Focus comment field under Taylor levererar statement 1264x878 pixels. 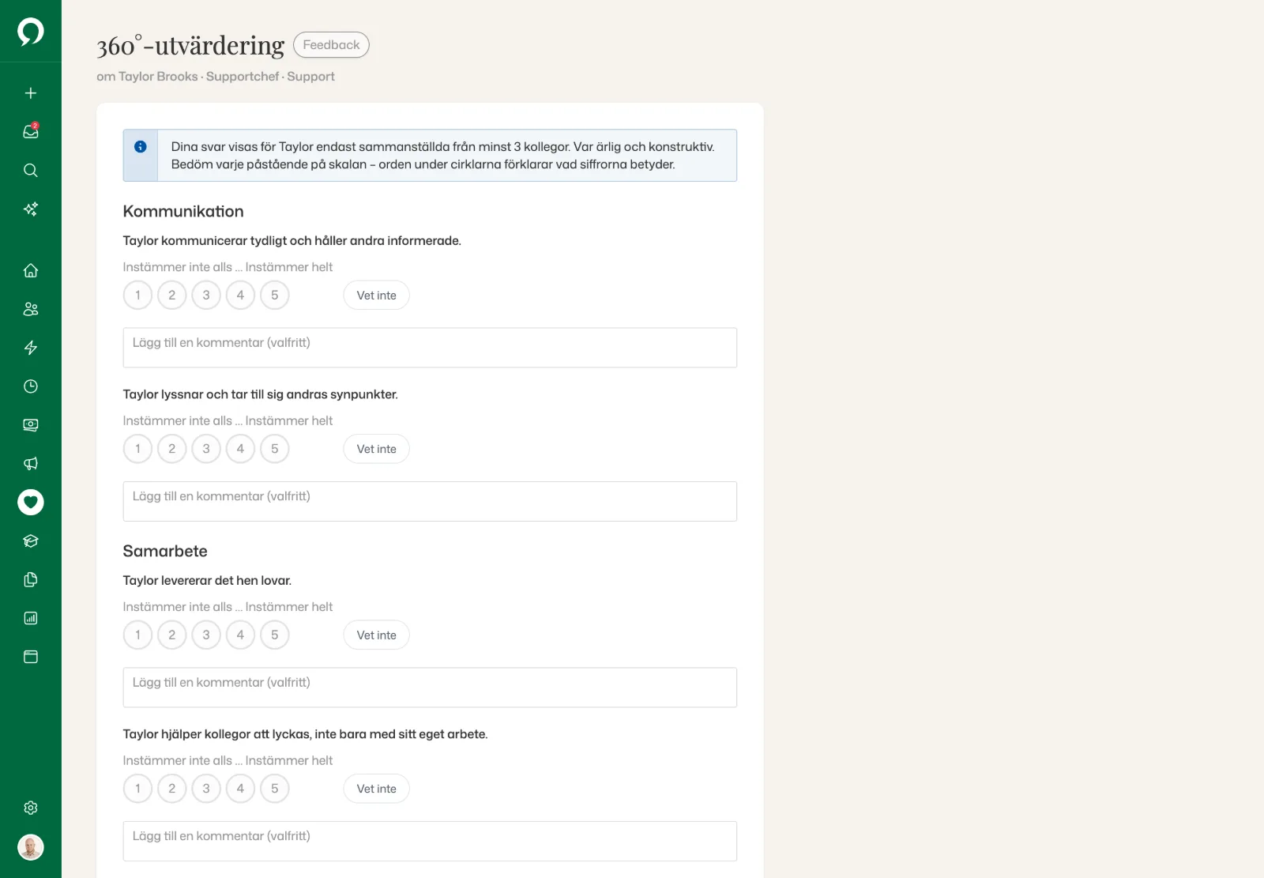[x=430, y=688]
